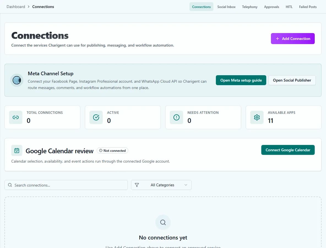Open Meta setup guide
326x248 pixels.
[241, 80]
